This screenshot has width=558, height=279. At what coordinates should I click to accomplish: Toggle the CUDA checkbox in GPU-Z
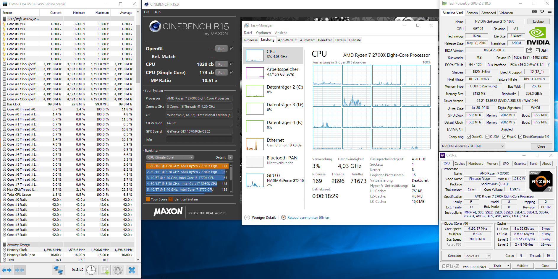(x=487, y=137)
